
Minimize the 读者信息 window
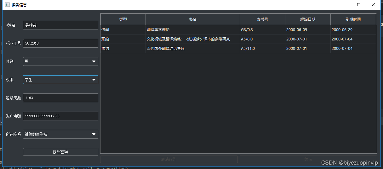[344, 5]
